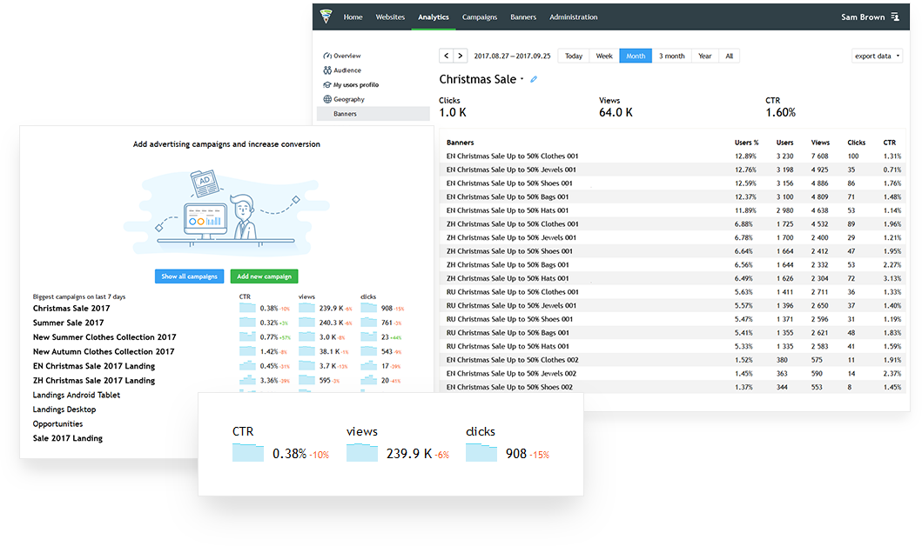Open the export data dropdown
The height and width of the screenshot is (546, 922).
(x=876, y=56)
